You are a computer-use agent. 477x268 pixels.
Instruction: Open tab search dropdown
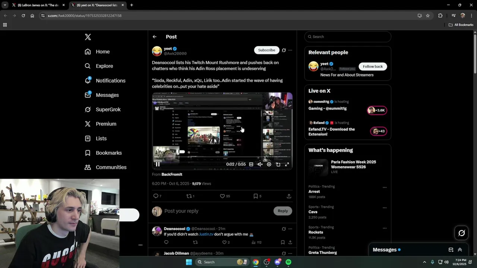pos(5,5)
